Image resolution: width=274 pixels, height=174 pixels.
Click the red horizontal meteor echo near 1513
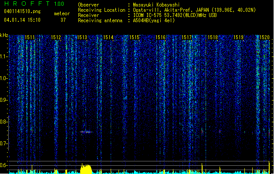[x=86, y=132]
